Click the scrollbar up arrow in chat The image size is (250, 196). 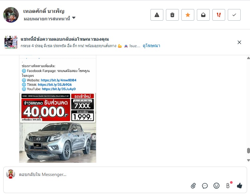point(248,58)
